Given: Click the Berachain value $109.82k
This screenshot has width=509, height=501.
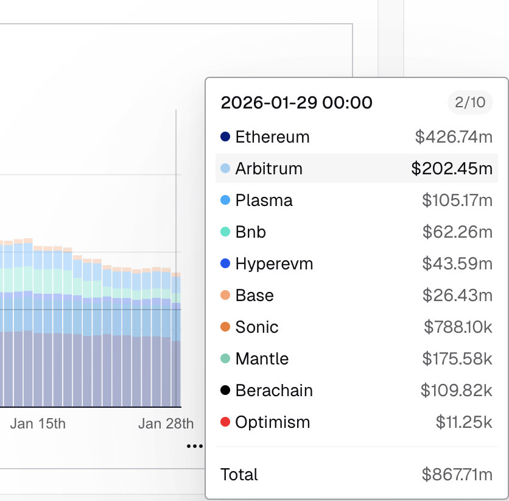Looking at the screenshot, I should [457, 390].
